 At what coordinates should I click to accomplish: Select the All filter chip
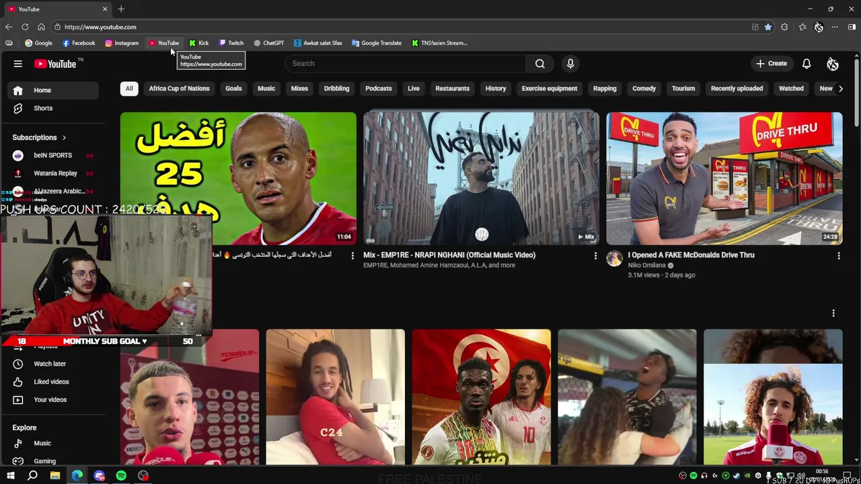[129, 89]
